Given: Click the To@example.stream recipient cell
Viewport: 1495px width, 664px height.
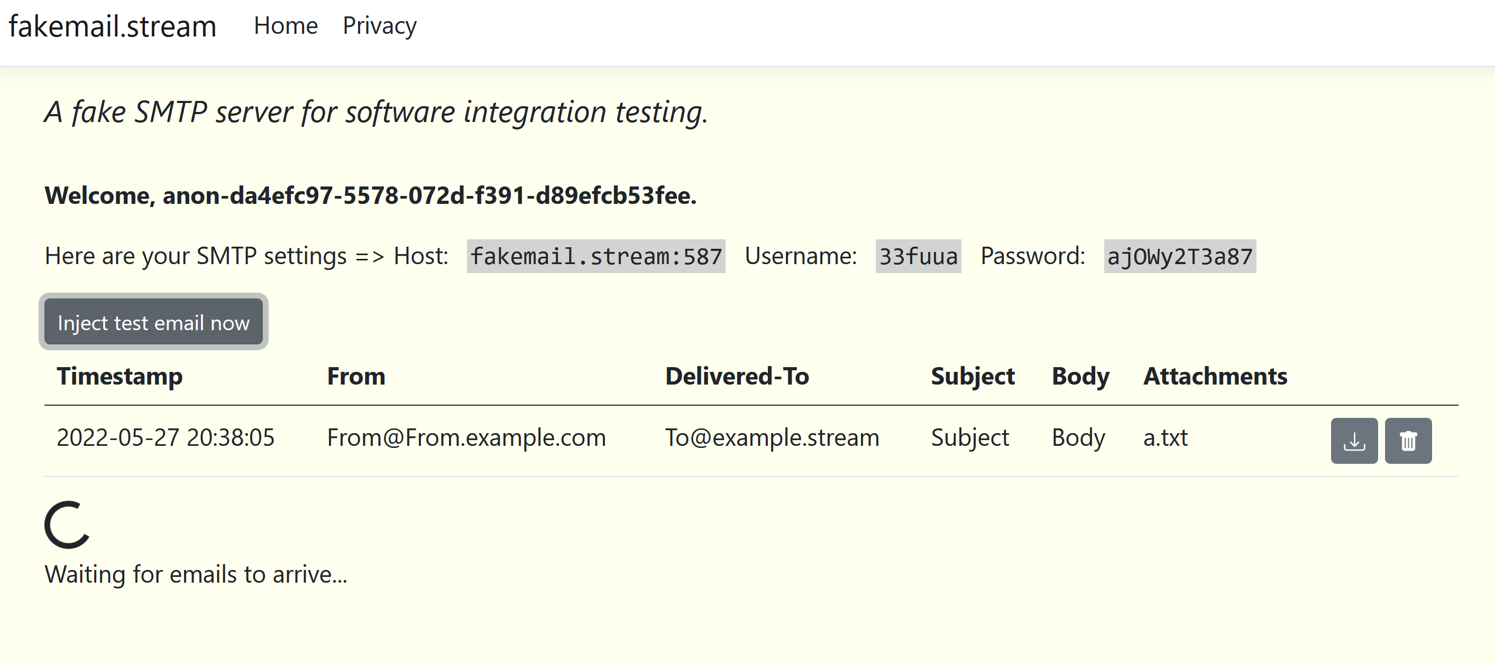Looking at the screenshot, I should click(x=771, y=438).
